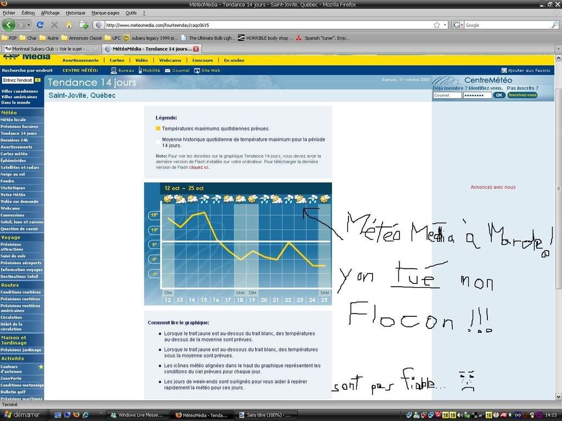Open the add-page toolbar icon with plus
The height and width of the screenshot is (421, 562).
click(x=84, y=25)
